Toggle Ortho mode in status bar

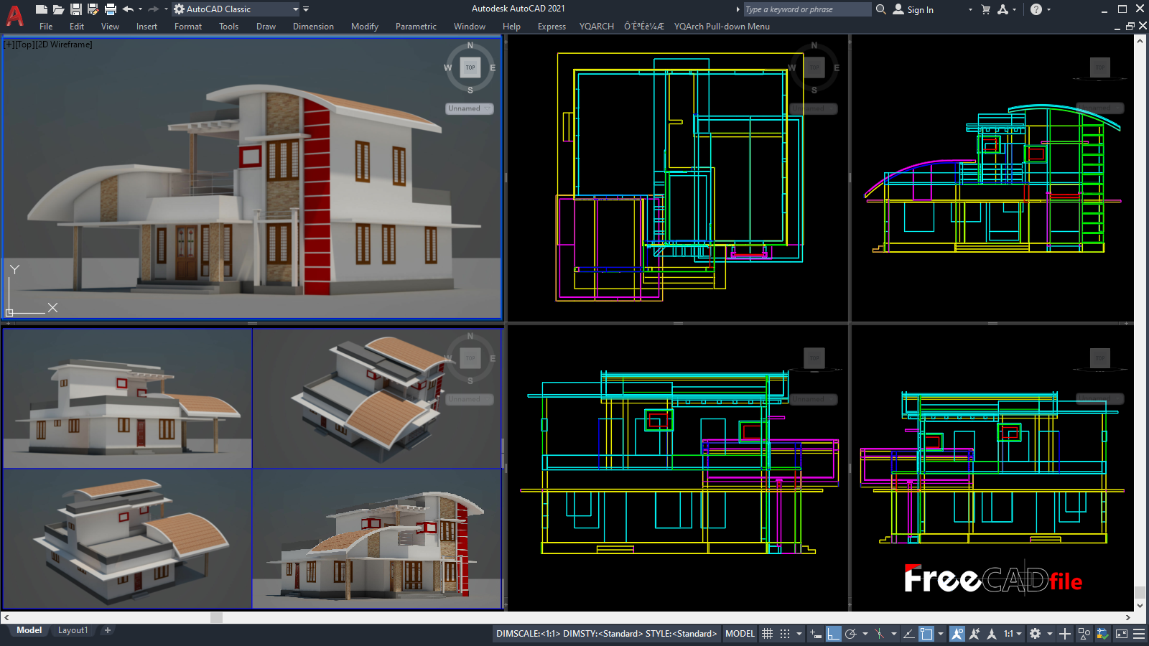[833, 634]
